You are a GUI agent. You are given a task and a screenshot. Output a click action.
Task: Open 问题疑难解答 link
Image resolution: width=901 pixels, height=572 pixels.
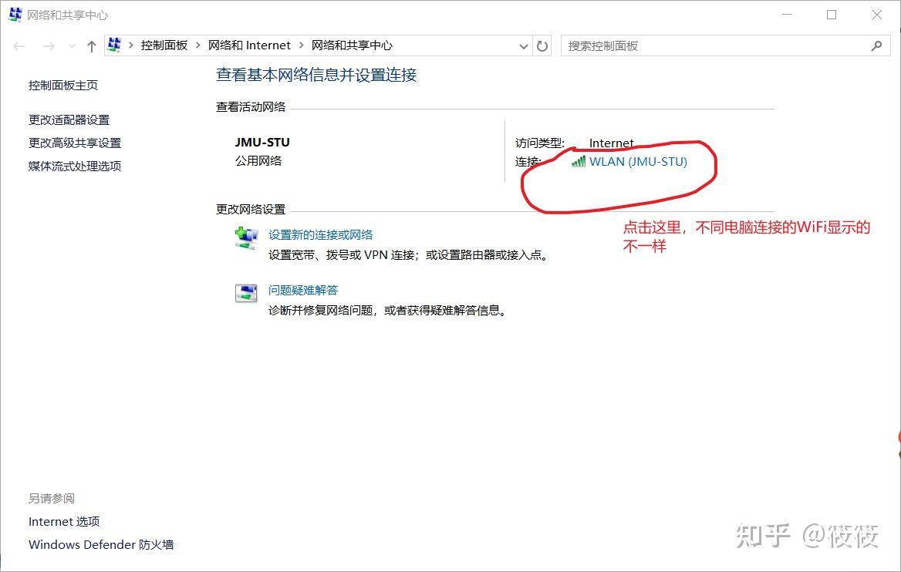(303, 290)
